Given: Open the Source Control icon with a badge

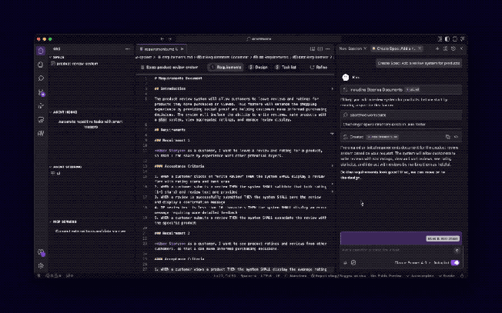Looking at the screenshot, I should pos(41,93).
